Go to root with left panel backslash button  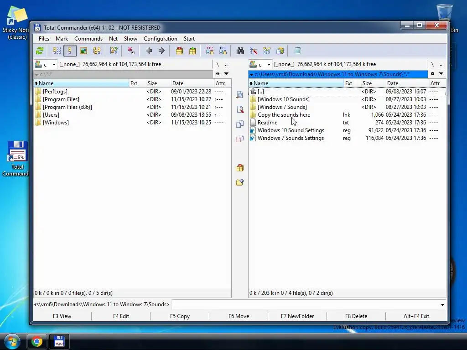[x=218, y=64]
